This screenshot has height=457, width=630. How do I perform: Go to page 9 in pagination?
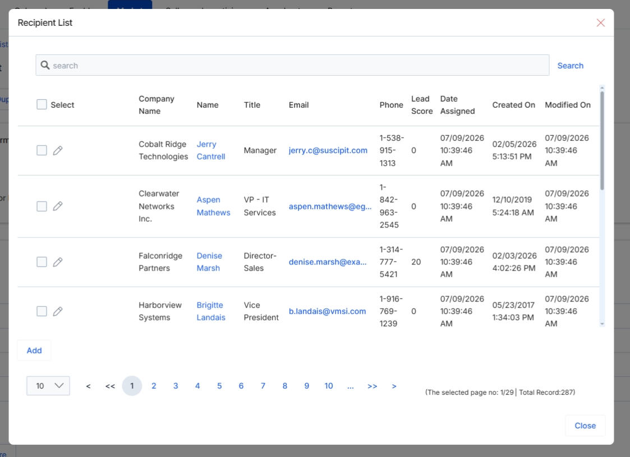point(306,386)
